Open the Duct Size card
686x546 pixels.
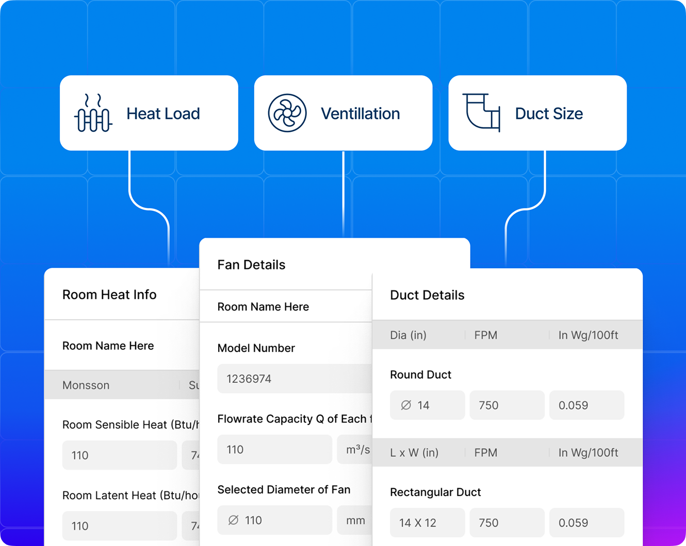click(x=537, y=113)
